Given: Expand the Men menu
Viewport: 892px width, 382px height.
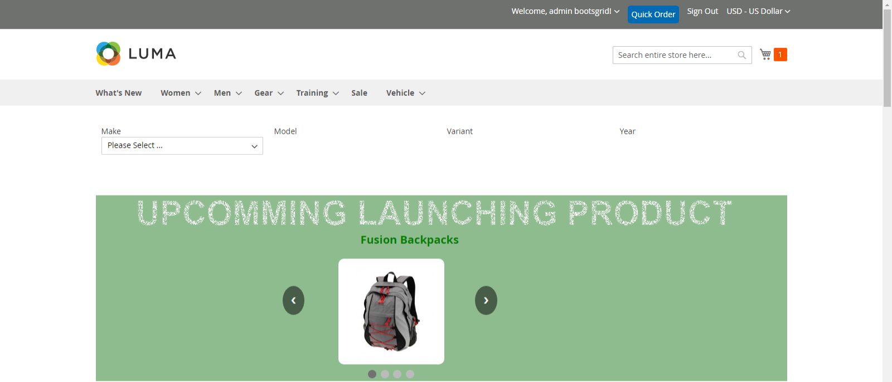Looking at the screenshot, I should pyautogui.click(x=227, y=93).
